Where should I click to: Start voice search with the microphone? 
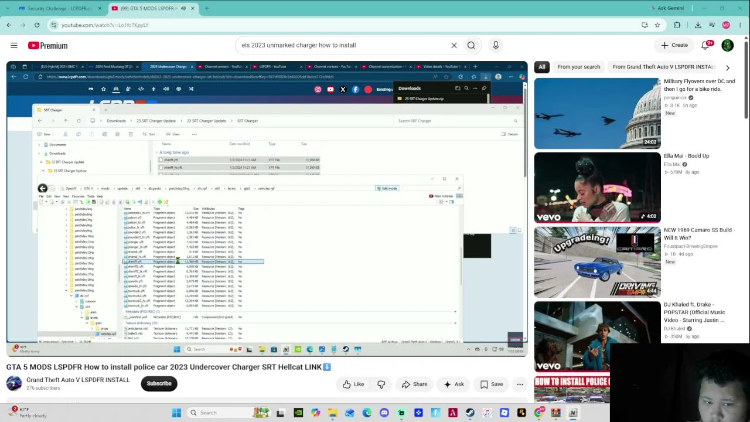(496, 45)
